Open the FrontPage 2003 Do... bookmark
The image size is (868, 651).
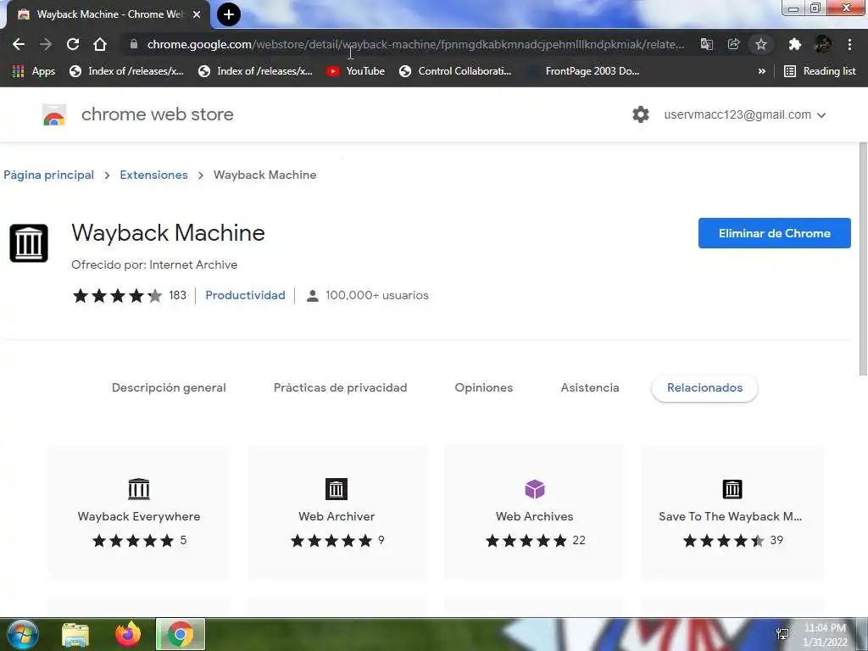point(584,71)
